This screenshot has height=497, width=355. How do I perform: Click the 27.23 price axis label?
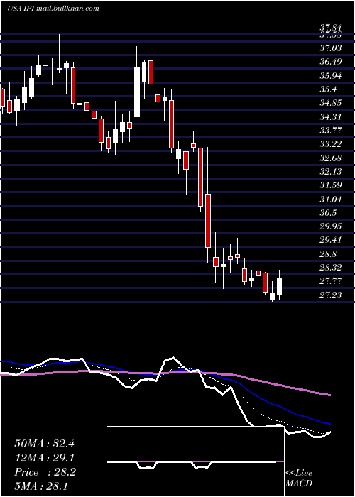(x=331, y=295)
